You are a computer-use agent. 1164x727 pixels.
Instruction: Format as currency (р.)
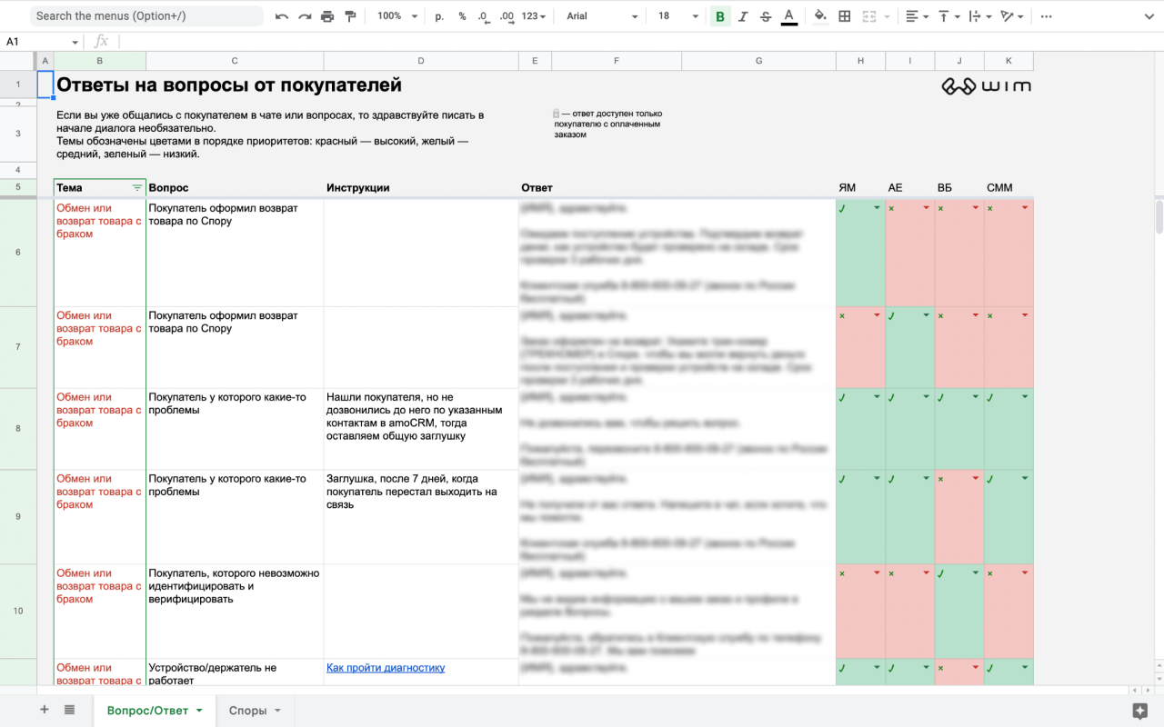440,16
